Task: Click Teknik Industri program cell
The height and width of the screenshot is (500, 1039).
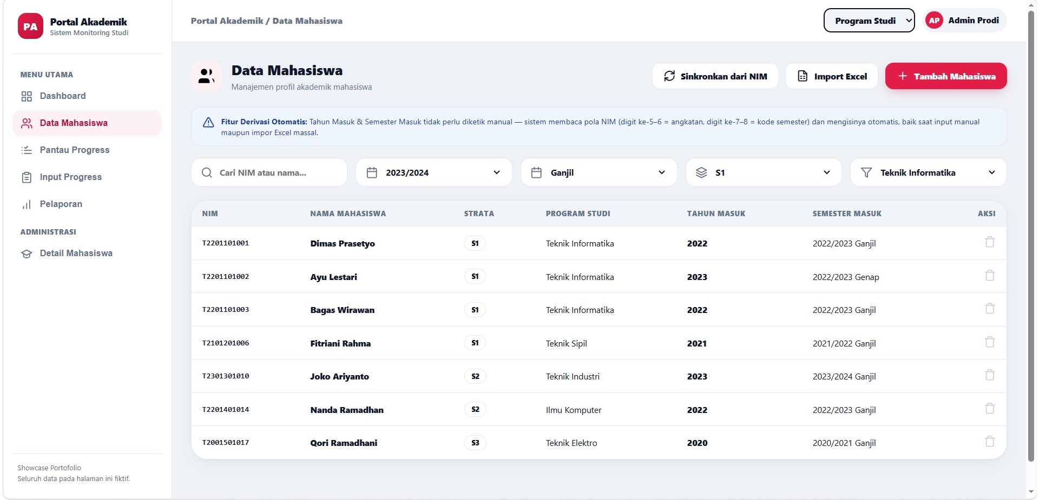Action: click(x=573, y=377)
